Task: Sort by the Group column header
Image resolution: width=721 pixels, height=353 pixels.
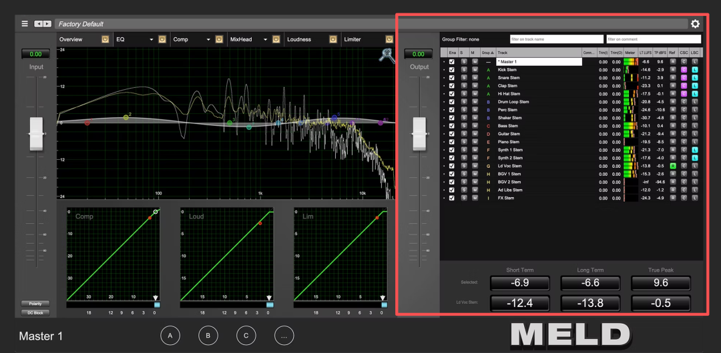Action: click(488, 53)
